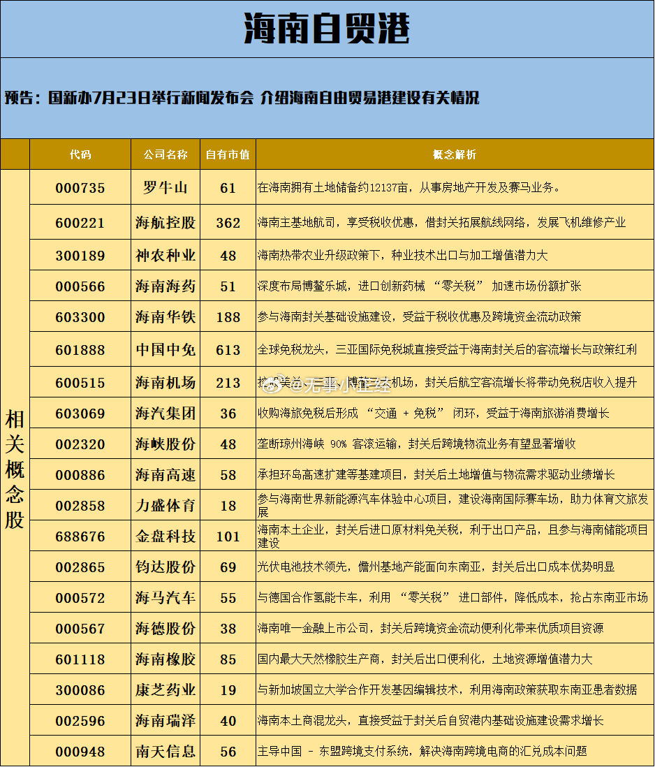Image resolution: width=655 pixels, height=767 pixels.
Task: Click the 自有市值 column header
Action: point(228,154)
